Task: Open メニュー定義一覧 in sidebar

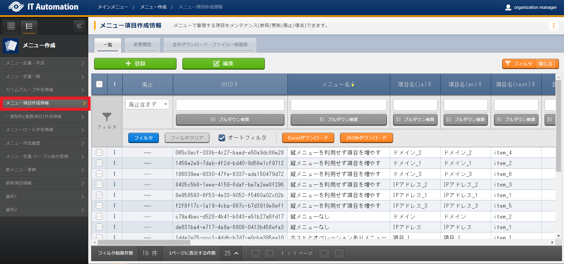Action: 44,77
